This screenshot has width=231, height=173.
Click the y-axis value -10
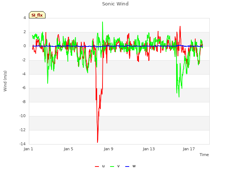[22, 116]
